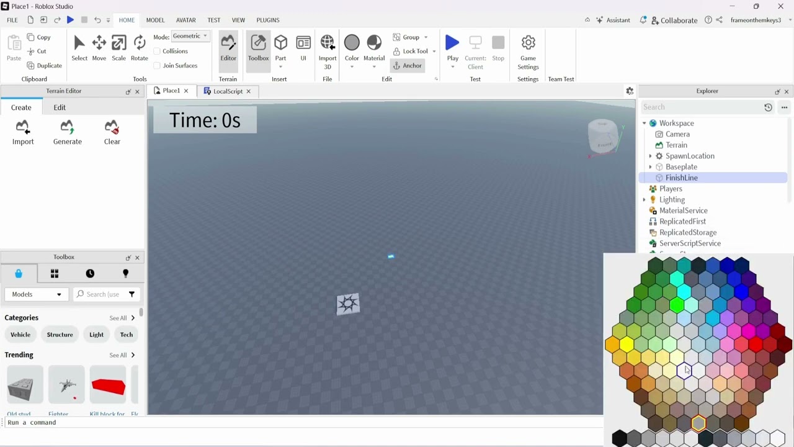The image size is (794, 447).
Task: Open the FILE menu
Action: (12, 20)
